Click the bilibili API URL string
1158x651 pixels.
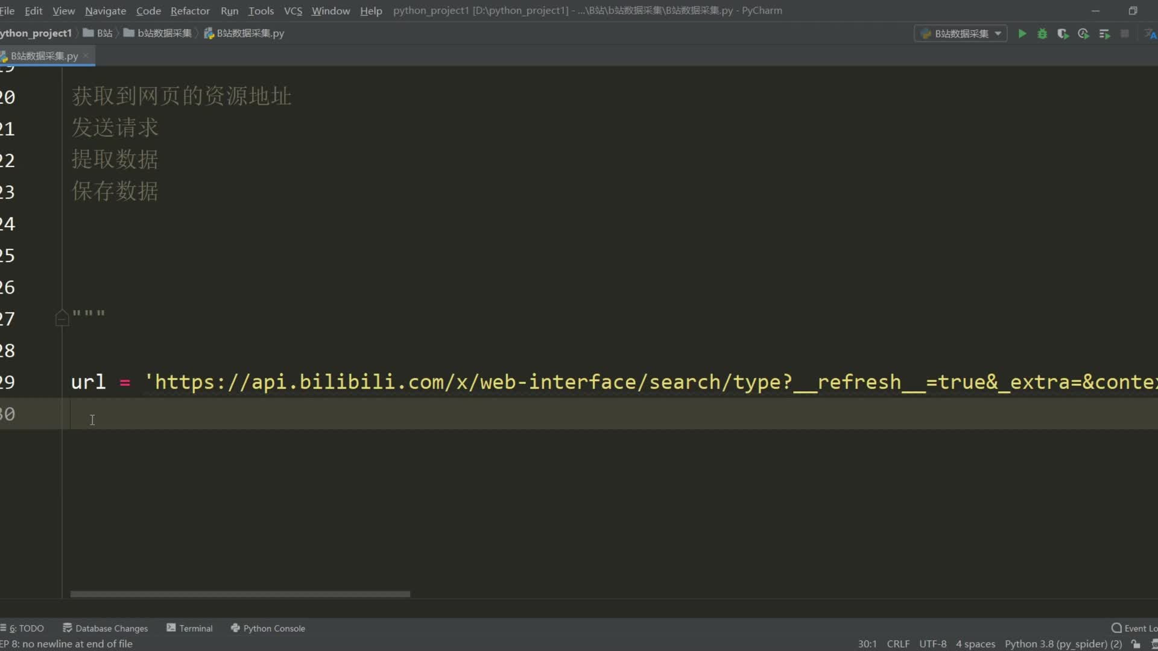click(x=650, y=382)
